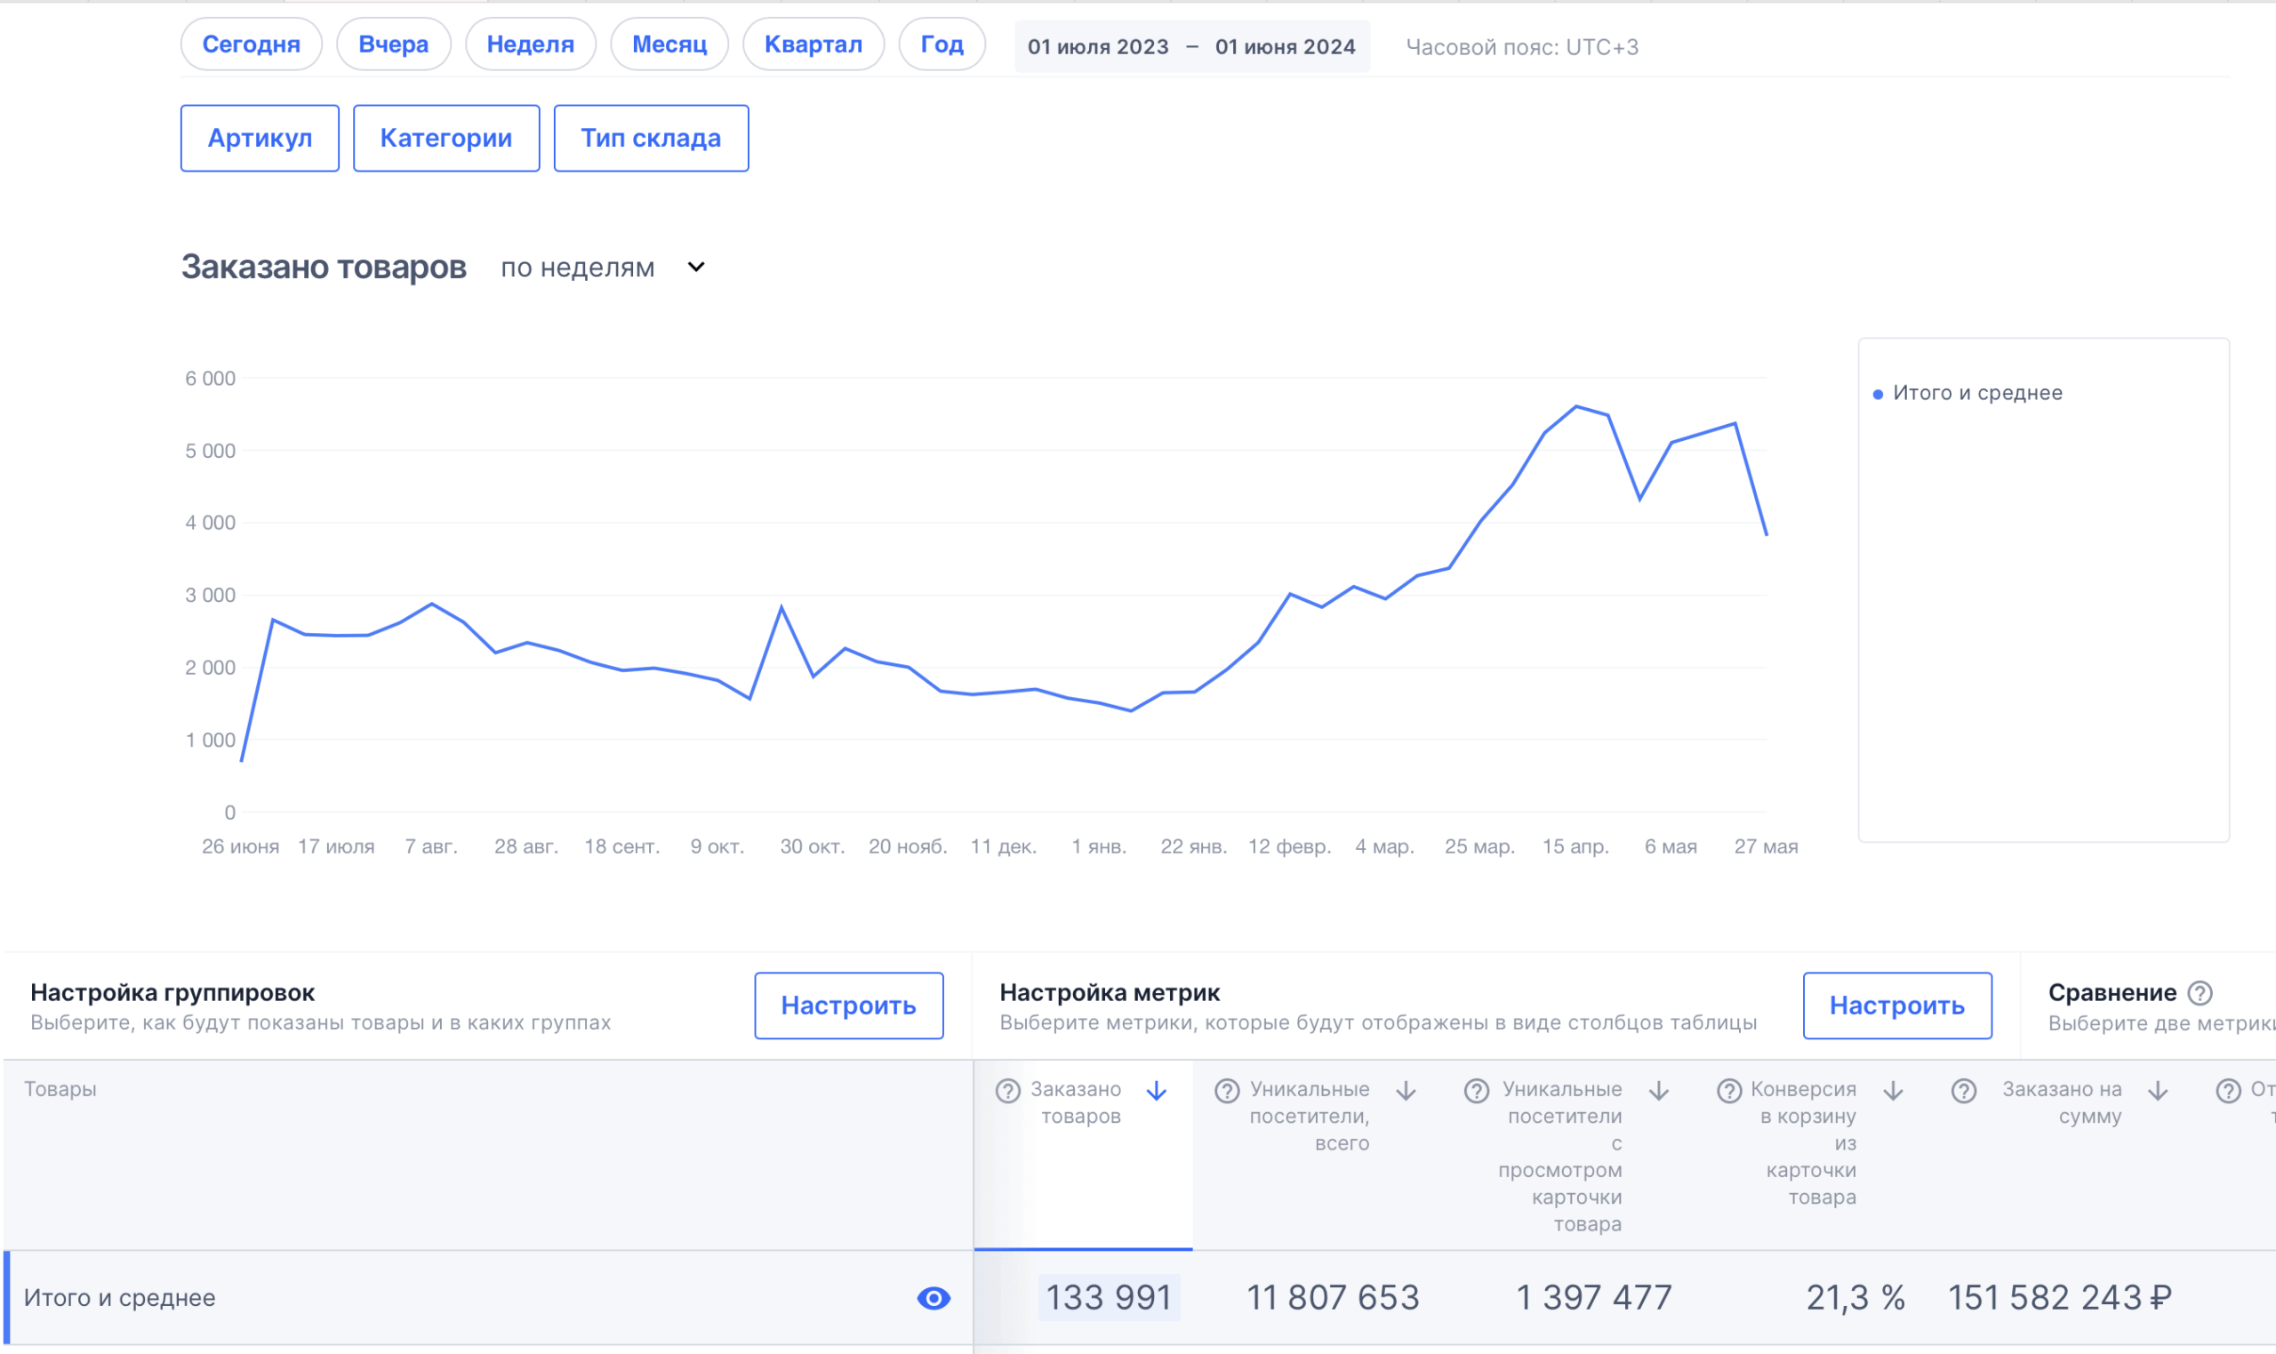Click Настроить in Настройка группировок
Image resolution: width=2276 pixels, height=1354 pixels.
(x=847, y=1005)
